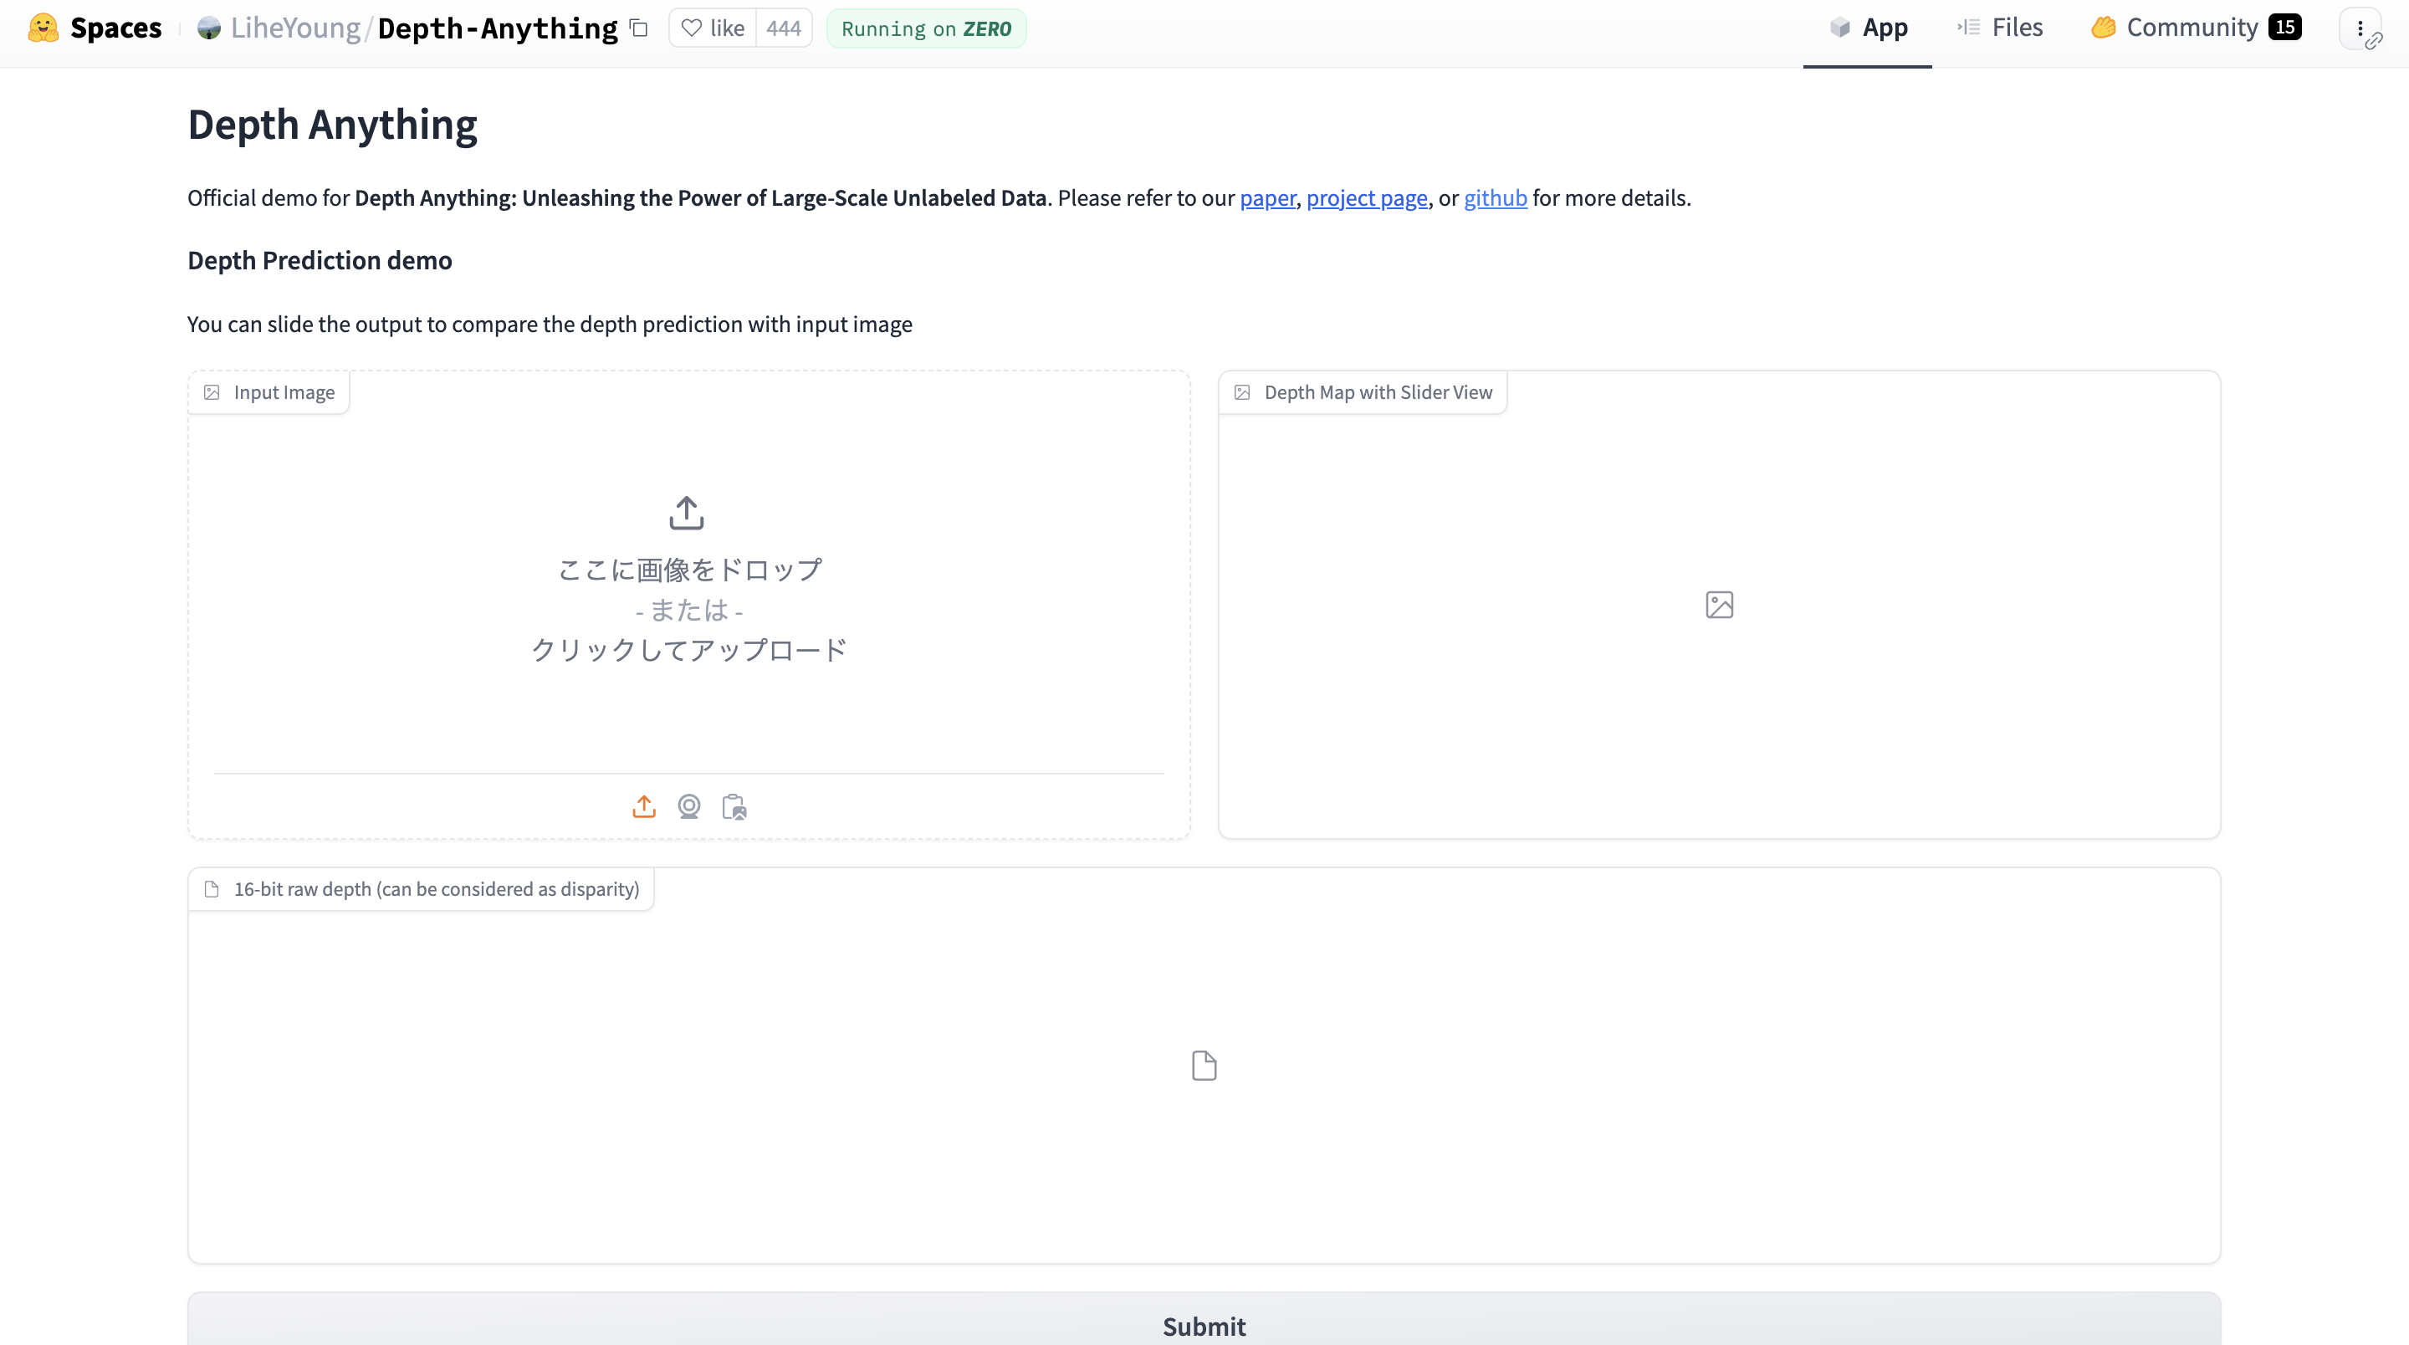Open the github link
This screenshot has height=1345, width=2409.
1496,197
